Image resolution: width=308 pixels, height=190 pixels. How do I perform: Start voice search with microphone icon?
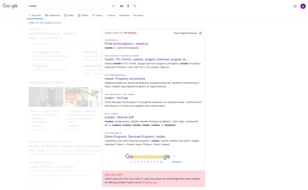tap(128, 6)
